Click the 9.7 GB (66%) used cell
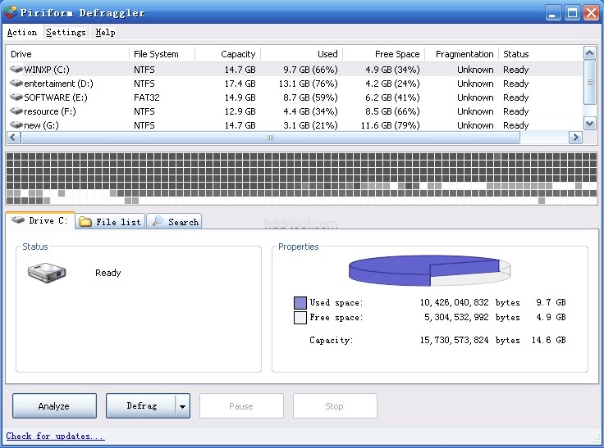Image resolution: width=604 pixels, height=448 pixels. (x=310, y=70)
